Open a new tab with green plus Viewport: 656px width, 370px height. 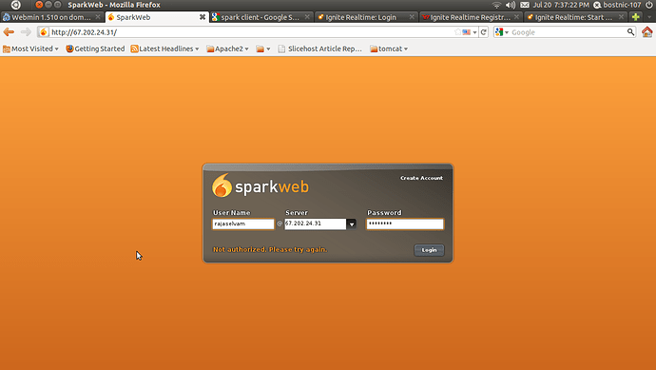(635, 17)
